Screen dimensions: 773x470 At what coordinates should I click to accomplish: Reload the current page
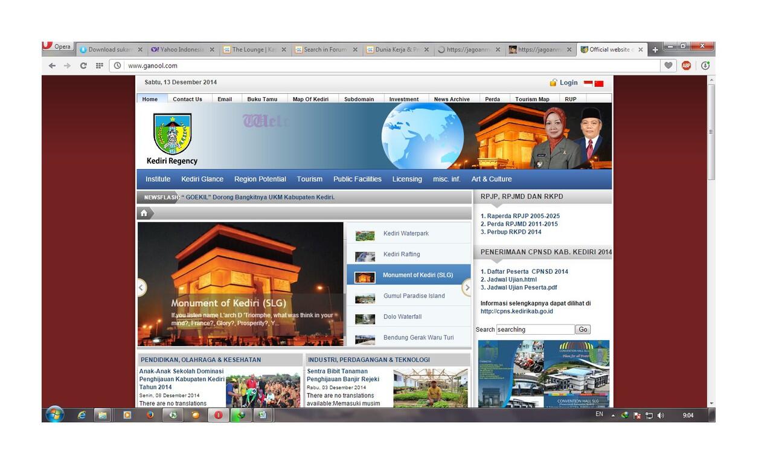pyautogui.click(x=83, y=66)
